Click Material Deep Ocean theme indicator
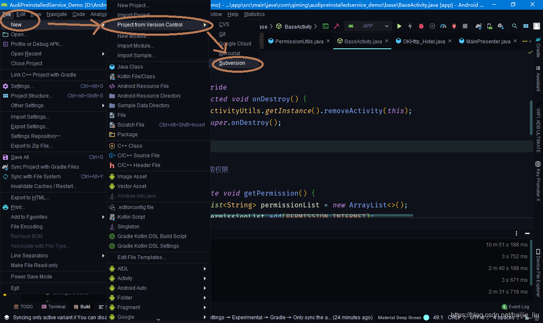This screenshot has width=543, height=323. tap(400, 318)
